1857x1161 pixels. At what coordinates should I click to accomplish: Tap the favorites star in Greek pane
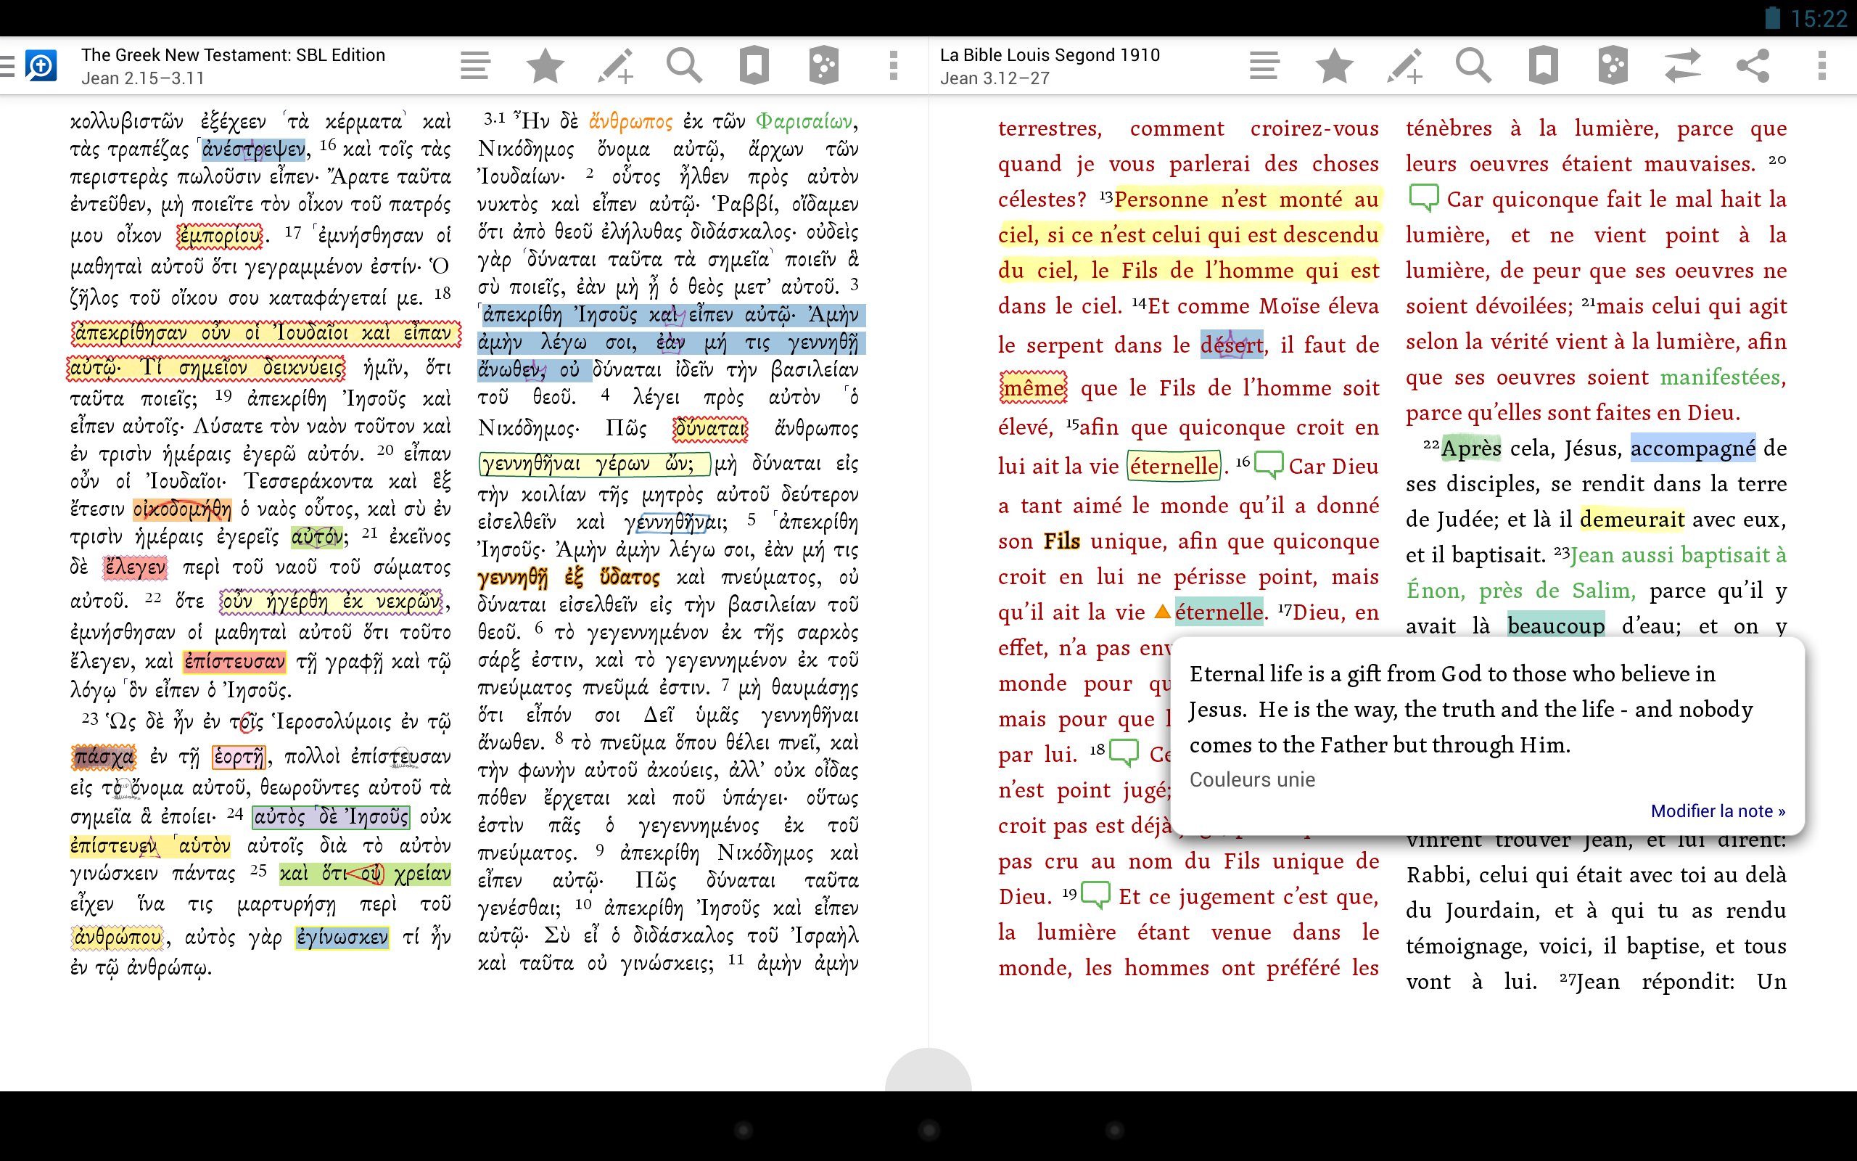coord(545,66)
